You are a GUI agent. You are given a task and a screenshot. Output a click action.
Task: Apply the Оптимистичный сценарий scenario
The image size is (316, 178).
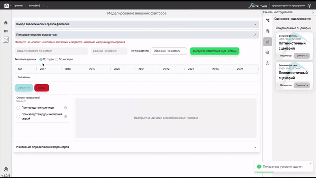tap(302, 55)
